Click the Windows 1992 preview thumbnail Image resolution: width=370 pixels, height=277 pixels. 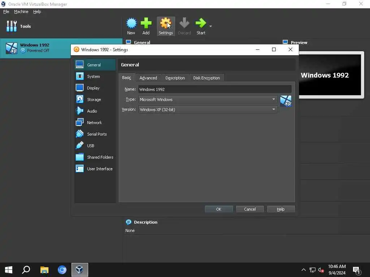coord(330,75)
